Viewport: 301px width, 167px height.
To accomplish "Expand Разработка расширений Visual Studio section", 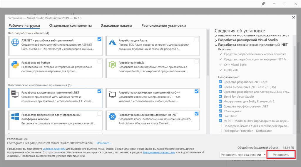I will (216, 40).
